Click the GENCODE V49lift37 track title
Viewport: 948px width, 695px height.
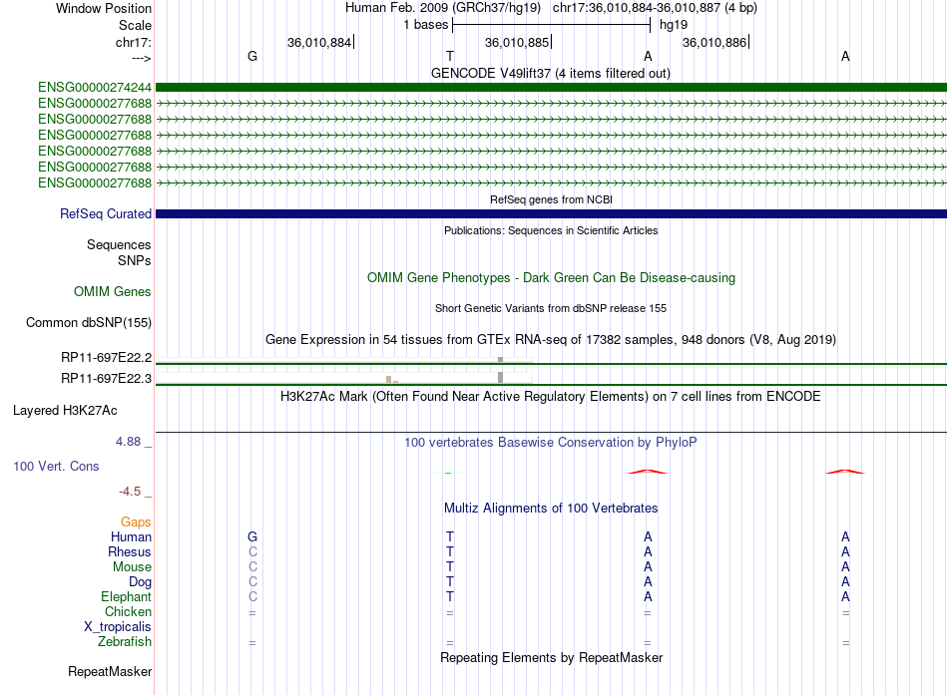[551, 73]
